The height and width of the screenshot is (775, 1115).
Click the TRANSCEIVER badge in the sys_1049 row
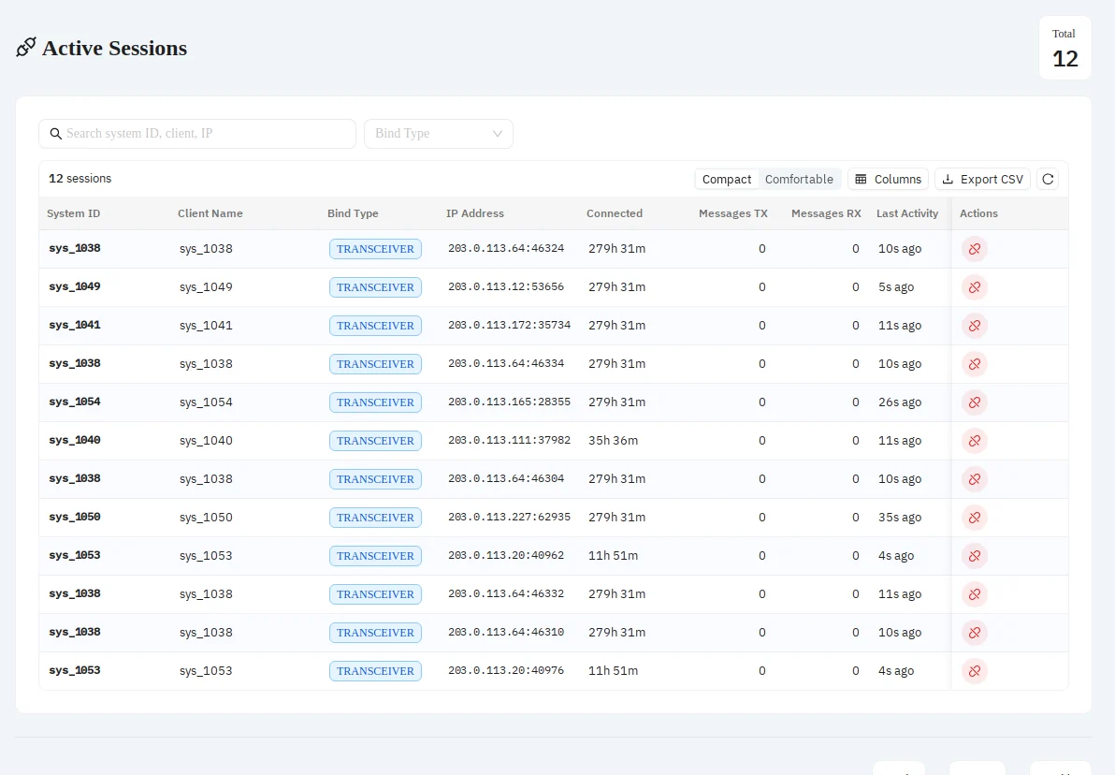375,287
